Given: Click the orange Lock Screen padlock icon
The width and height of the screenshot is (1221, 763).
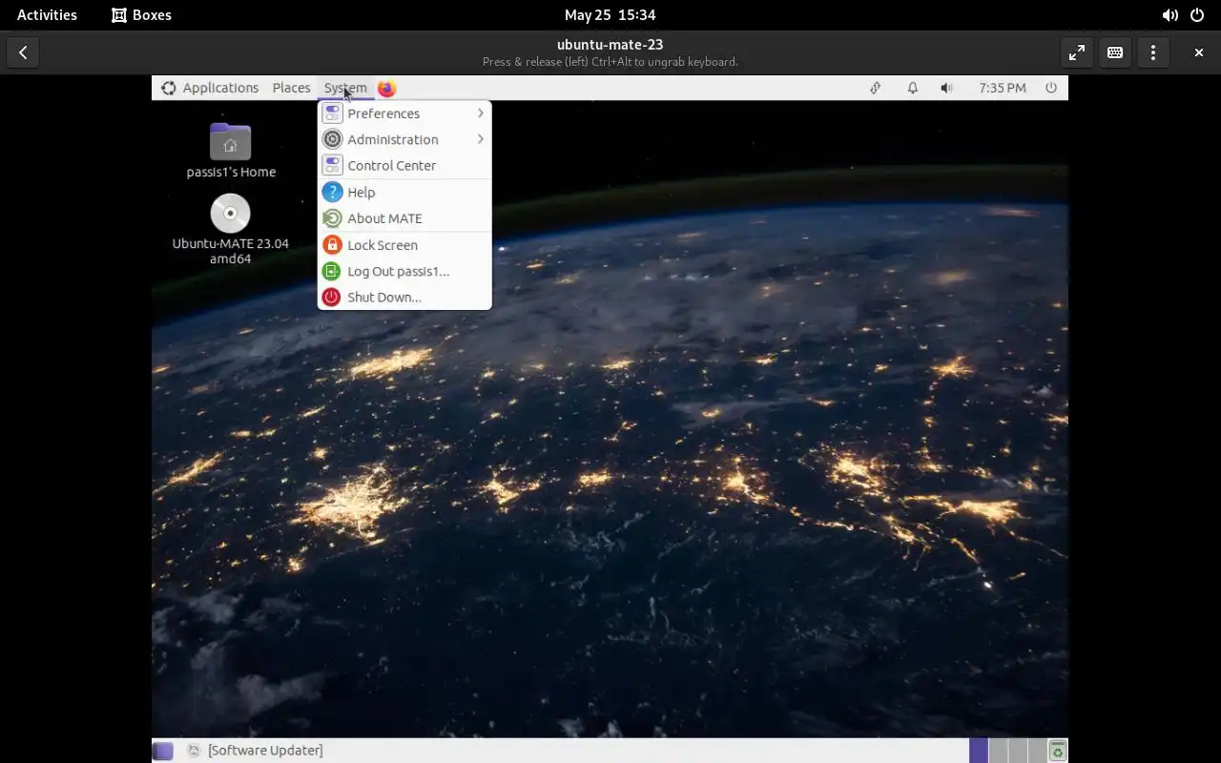Looking at the screenshot, I should point(331,245).
